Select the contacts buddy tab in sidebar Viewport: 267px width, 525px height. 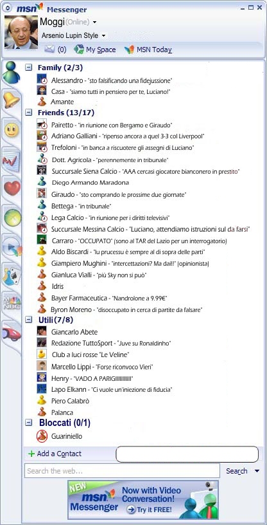point(11,72)
